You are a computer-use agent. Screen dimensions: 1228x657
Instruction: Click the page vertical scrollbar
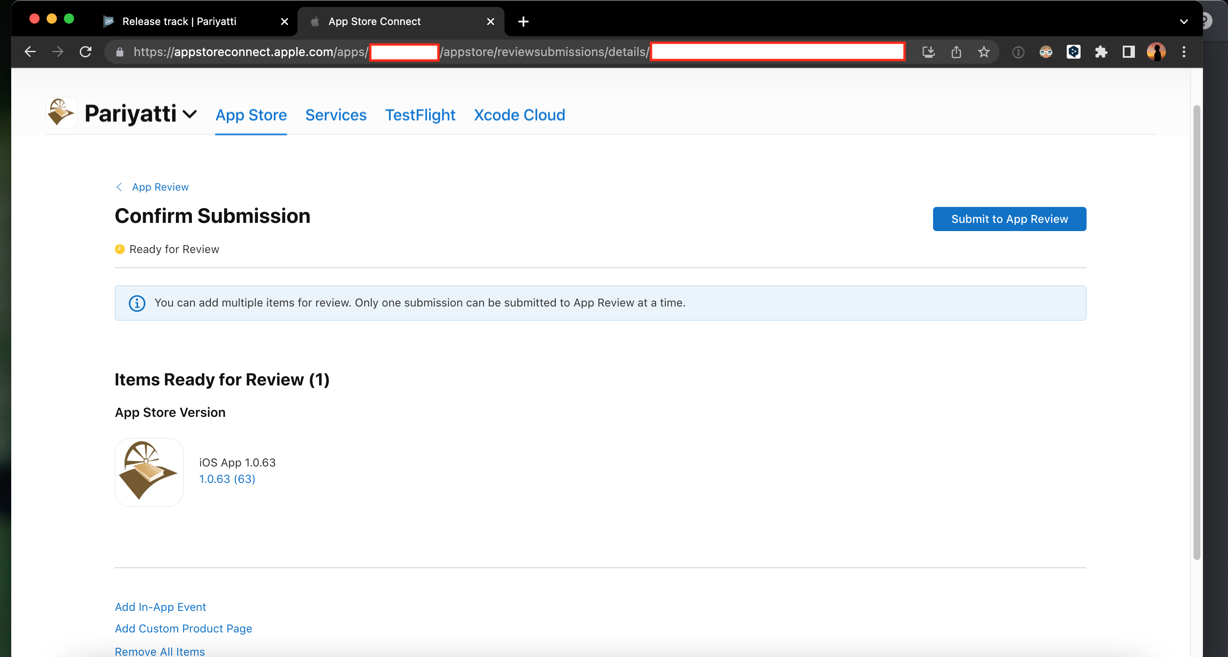coord(1197,332)
